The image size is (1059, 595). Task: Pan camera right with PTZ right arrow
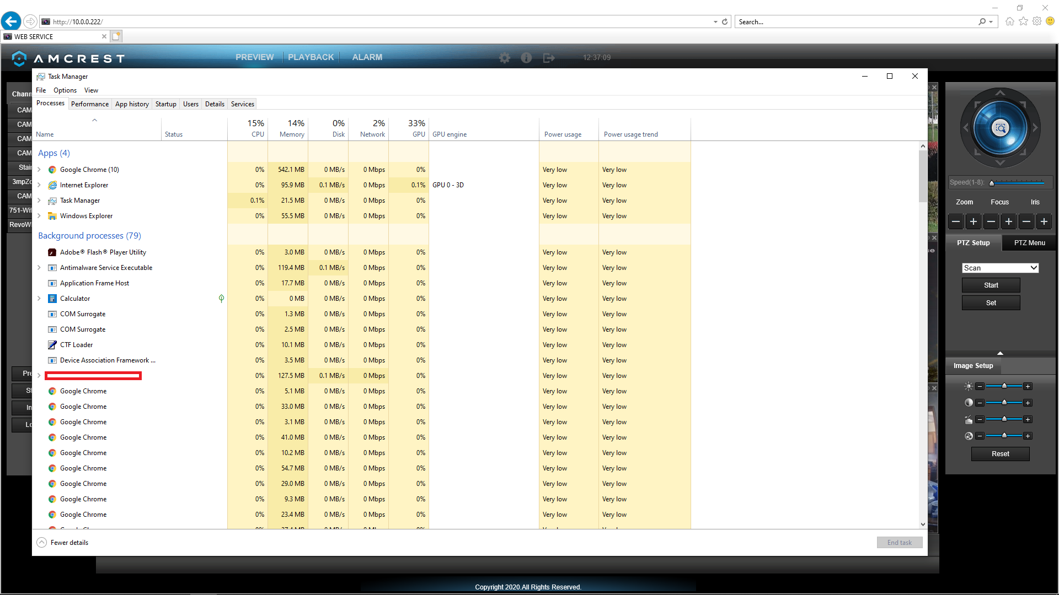click(1035, 127)
